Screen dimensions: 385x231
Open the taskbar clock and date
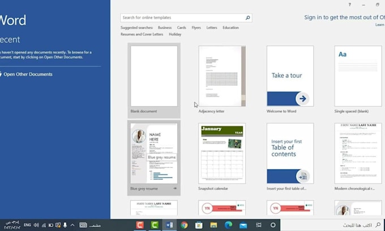(x=12, y=225)
